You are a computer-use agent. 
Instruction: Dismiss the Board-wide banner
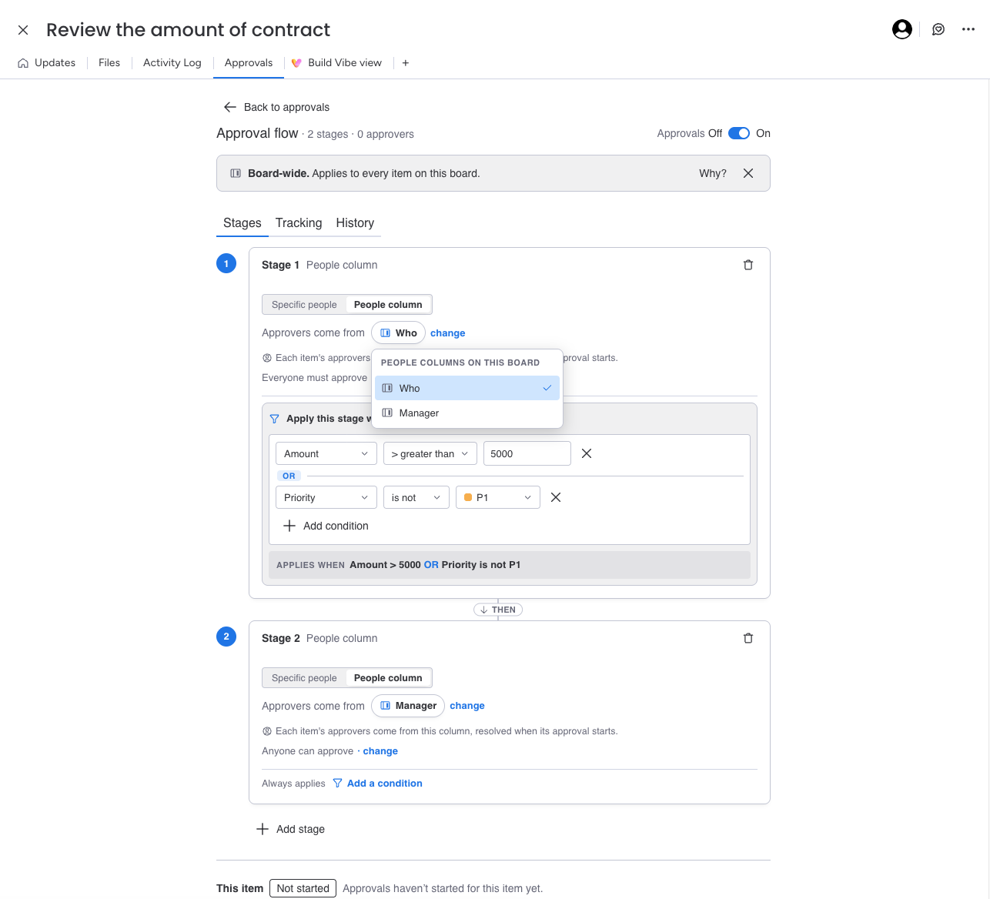(748, 173)
